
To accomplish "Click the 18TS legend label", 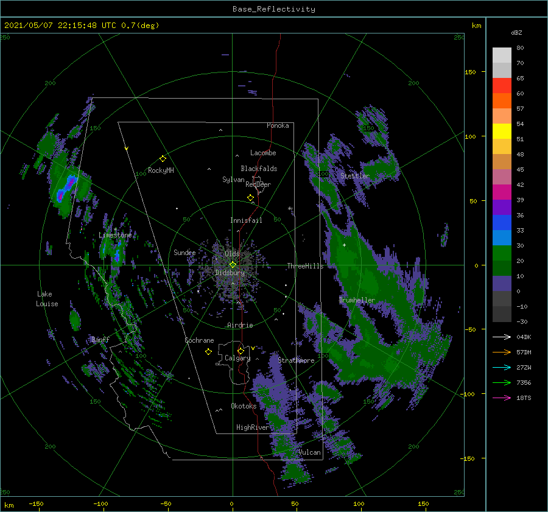I will [524, 398].
